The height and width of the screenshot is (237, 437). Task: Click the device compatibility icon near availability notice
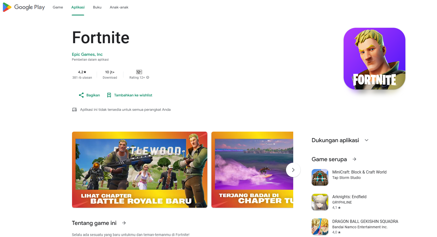pyautogui.click(x=74, y=110)
